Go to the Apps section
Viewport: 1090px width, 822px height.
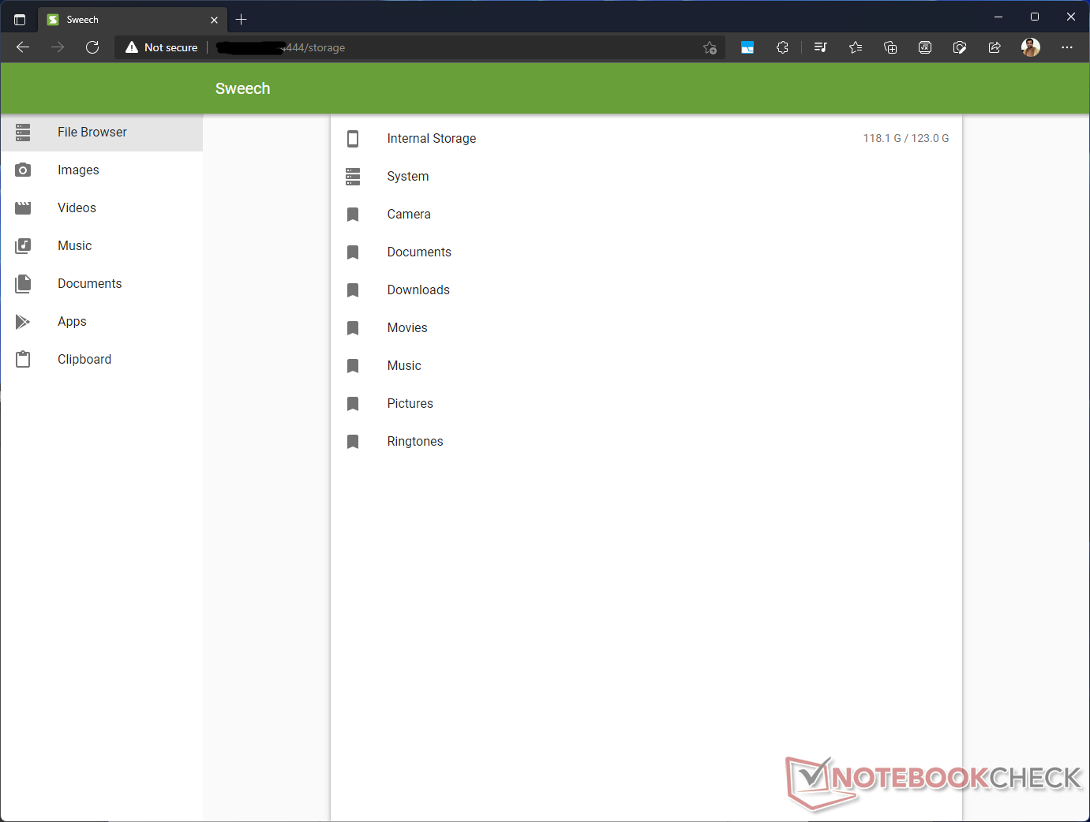(102, 322)
